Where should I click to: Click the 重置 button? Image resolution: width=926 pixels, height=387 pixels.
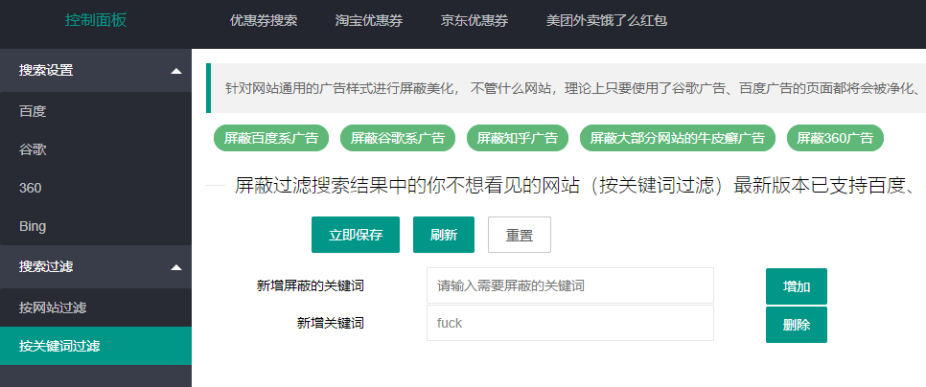(520, 235)
